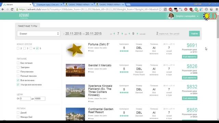Screen dimensions: 219x123
Task: Open the Xperience Kiroseiz hotel photo
Action: 75,91
